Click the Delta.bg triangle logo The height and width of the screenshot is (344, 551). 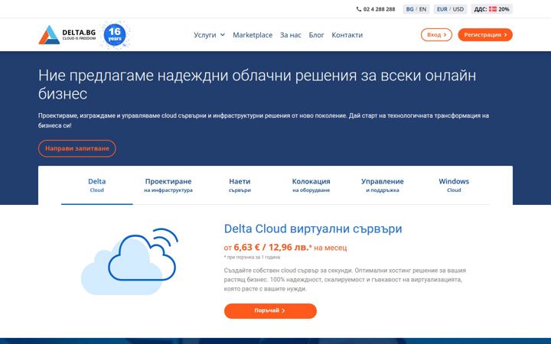point(49,34)
